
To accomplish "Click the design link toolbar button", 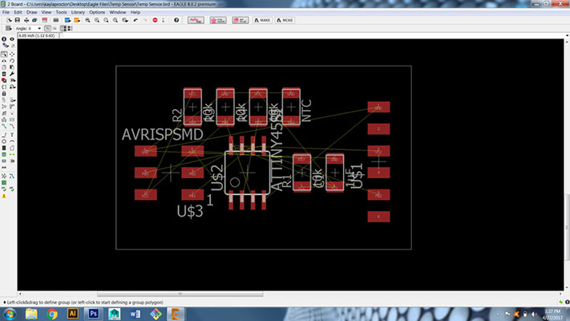I will (196, 20).
